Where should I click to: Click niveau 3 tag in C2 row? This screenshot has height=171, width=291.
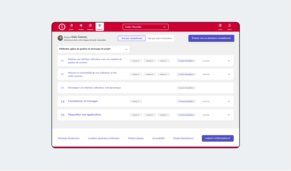164,74
